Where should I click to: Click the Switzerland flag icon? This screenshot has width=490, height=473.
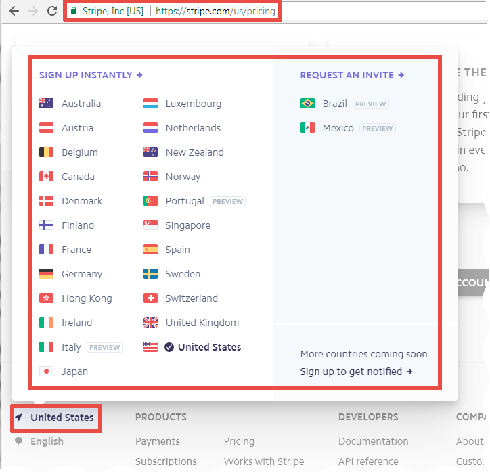pyautogui.click(x=150, y=298)
